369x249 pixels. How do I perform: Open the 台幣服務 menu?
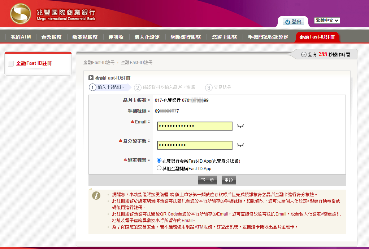pyautogui.click(x=51, y=37)
